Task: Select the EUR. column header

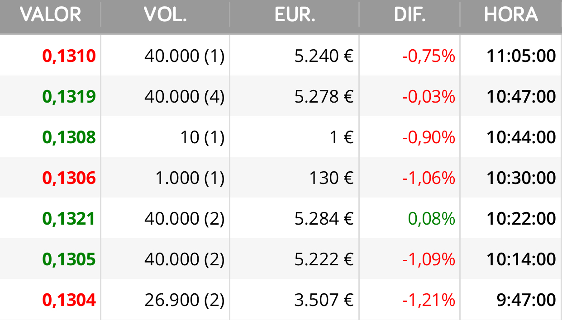Action: point(295,15)
